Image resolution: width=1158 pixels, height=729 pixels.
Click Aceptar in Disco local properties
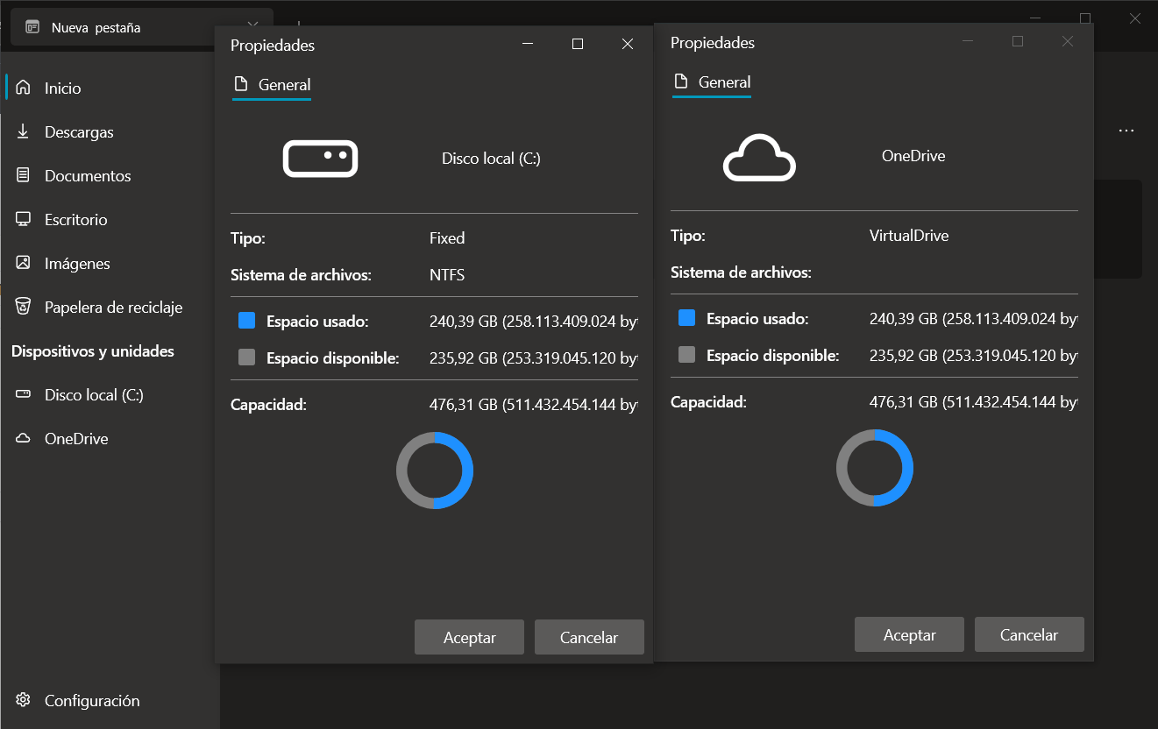click(x=469, y=637)
